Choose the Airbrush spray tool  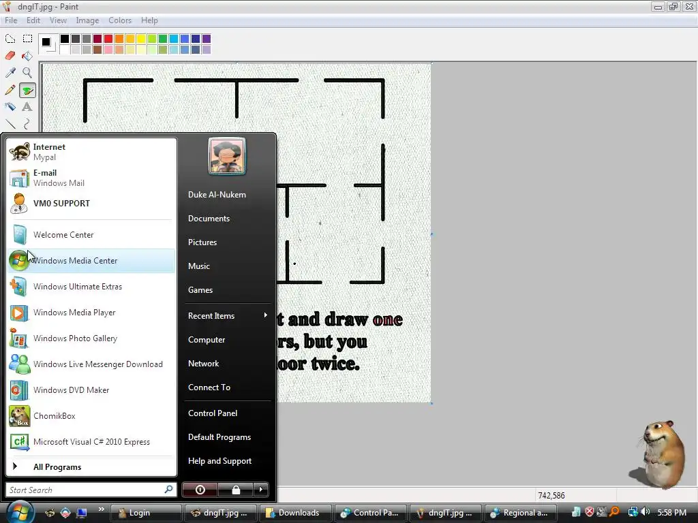tap(10, 107)
